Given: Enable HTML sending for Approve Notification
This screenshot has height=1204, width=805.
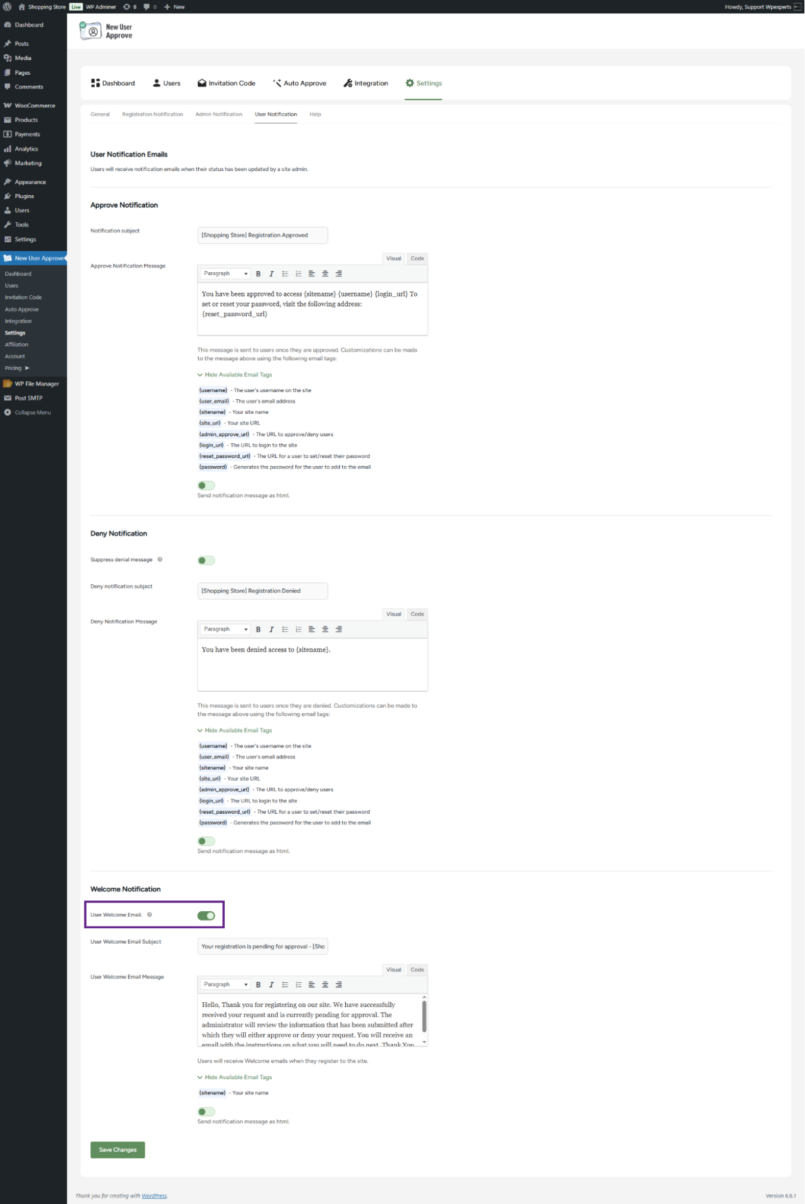Looking at the screenshot, I should point(206,485).
